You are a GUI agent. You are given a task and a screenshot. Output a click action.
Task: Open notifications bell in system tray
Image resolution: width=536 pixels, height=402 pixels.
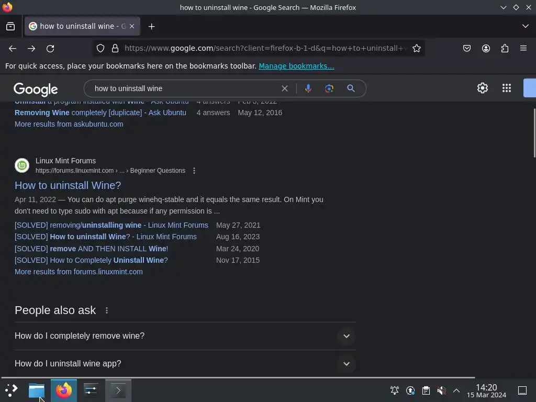tap(395, 390)
